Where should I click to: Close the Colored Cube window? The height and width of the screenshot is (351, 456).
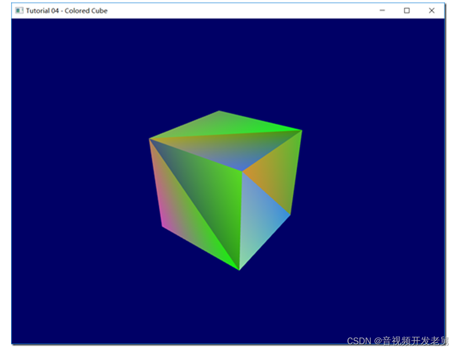tap(431, 10)
